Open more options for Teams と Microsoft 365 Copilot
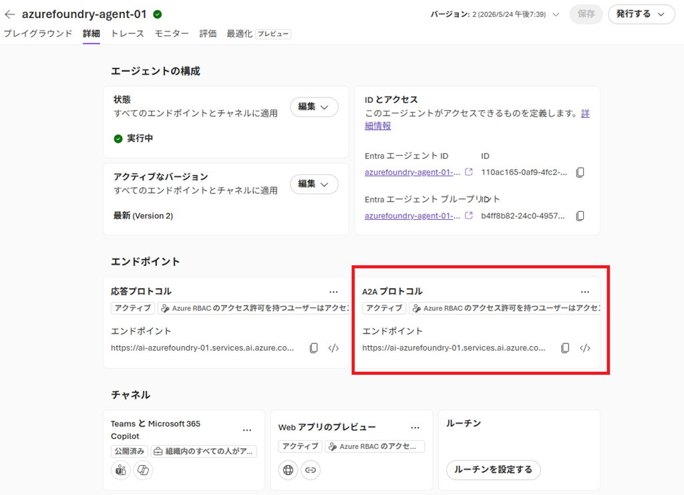 click(x=247, y=430)
